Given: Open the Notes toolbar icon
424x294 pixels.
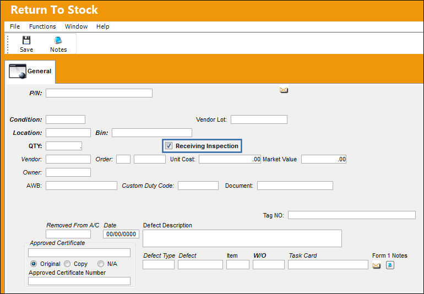Looking at the screenshot, I should 58,40.
